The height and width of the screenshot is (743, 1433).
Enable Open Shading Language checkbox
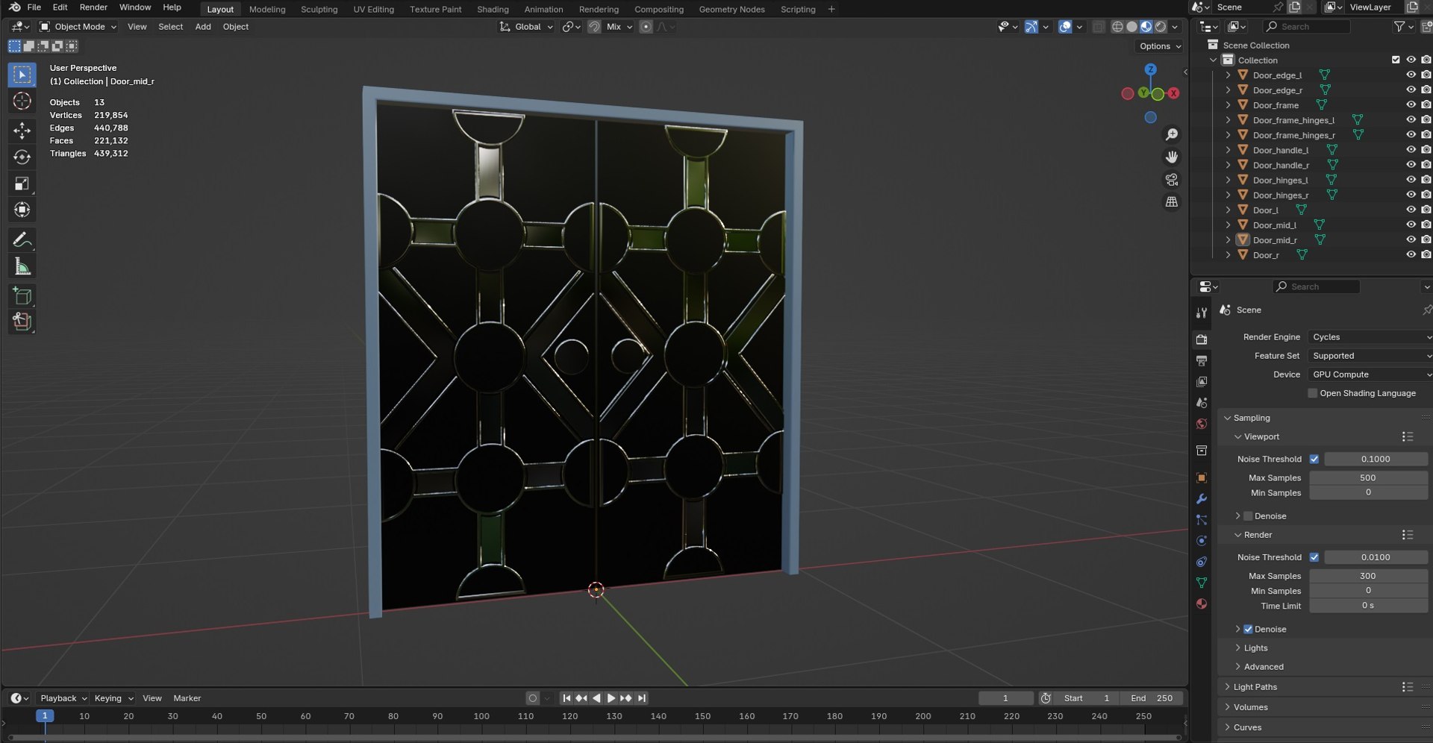click(x=1313, y=393)
